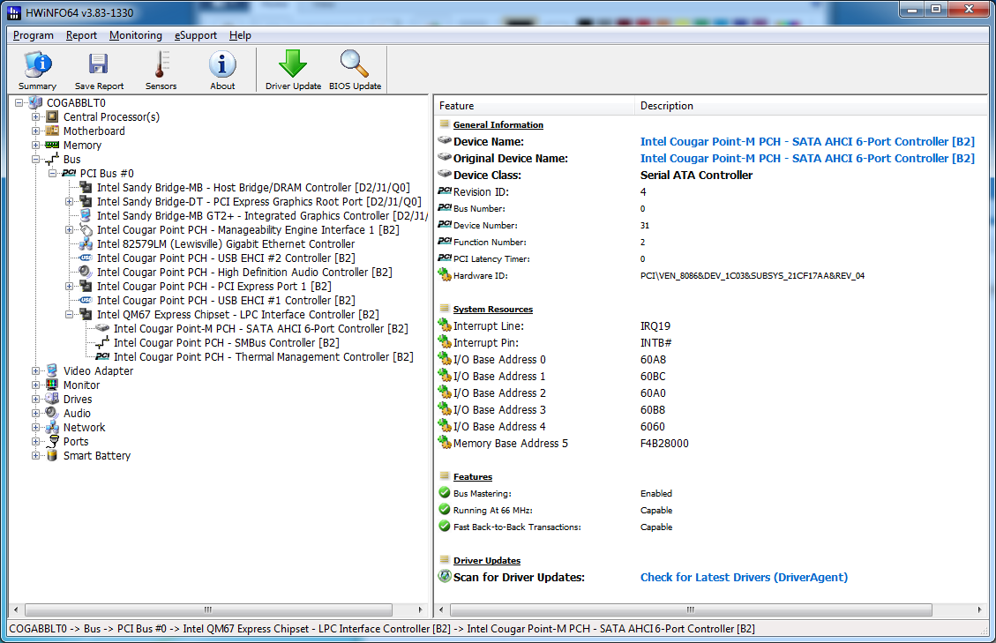The height and width of the screenshot is (643, 996).
Task: Open the Summary toolbar icon
Action: click(37, 70)
